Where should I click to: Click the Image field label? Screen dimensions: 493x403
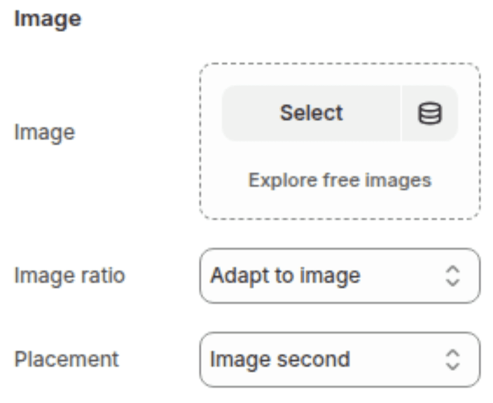[x=44, y=133]
